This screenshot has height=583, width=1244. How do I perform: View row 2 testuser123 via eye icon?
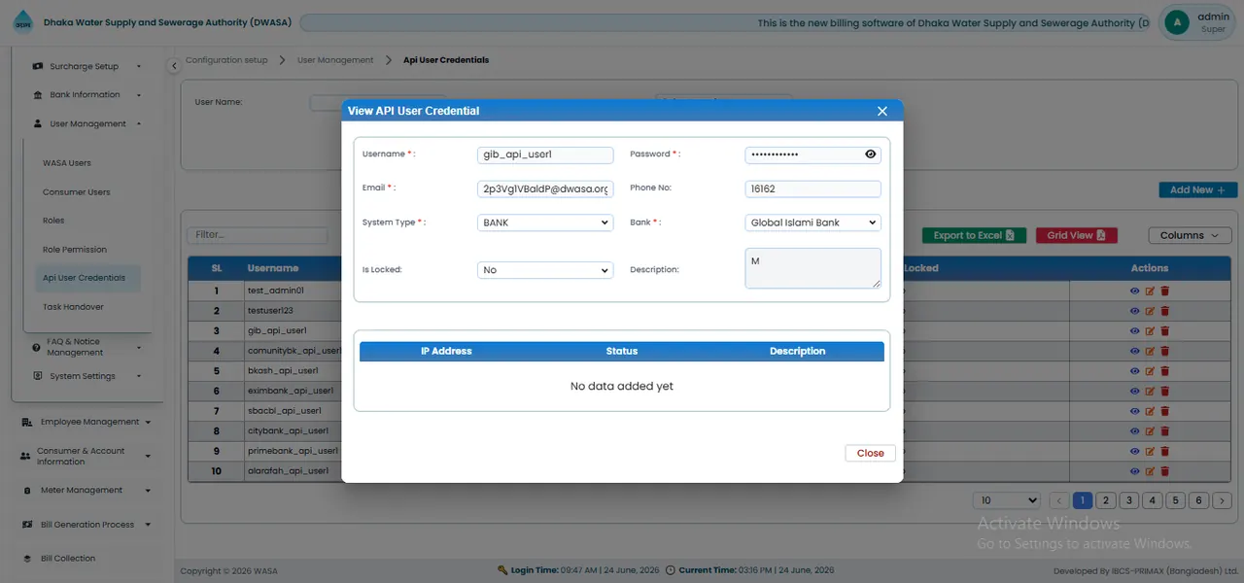[x=1134, y=311]
